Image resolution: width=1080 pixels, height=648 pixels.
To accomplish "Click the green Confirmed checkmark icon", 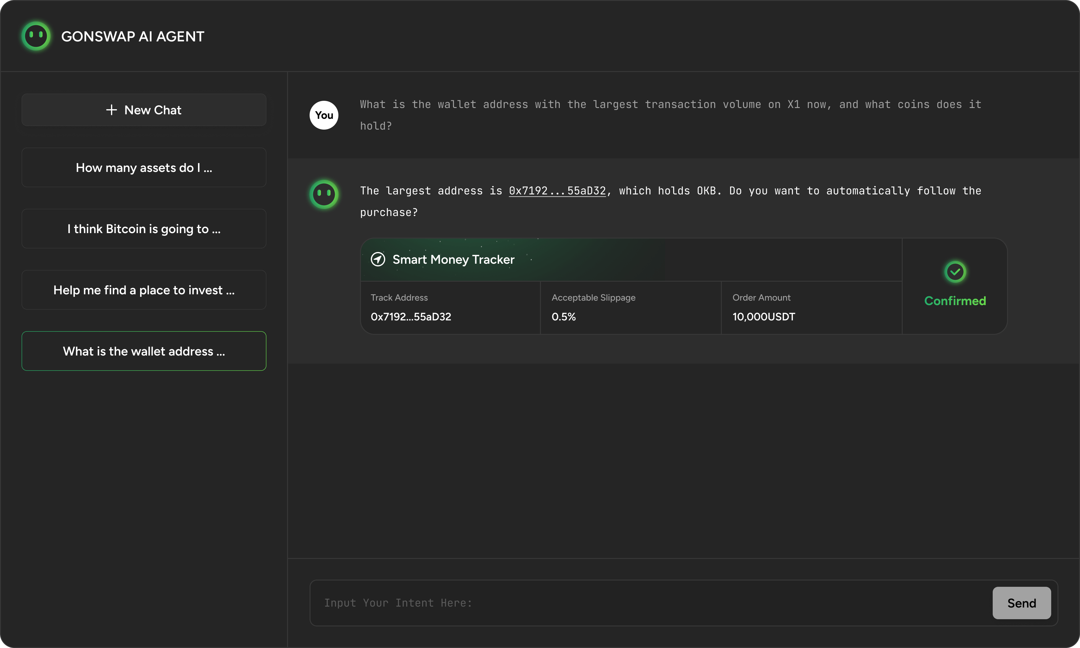I will tap(955, 271).
